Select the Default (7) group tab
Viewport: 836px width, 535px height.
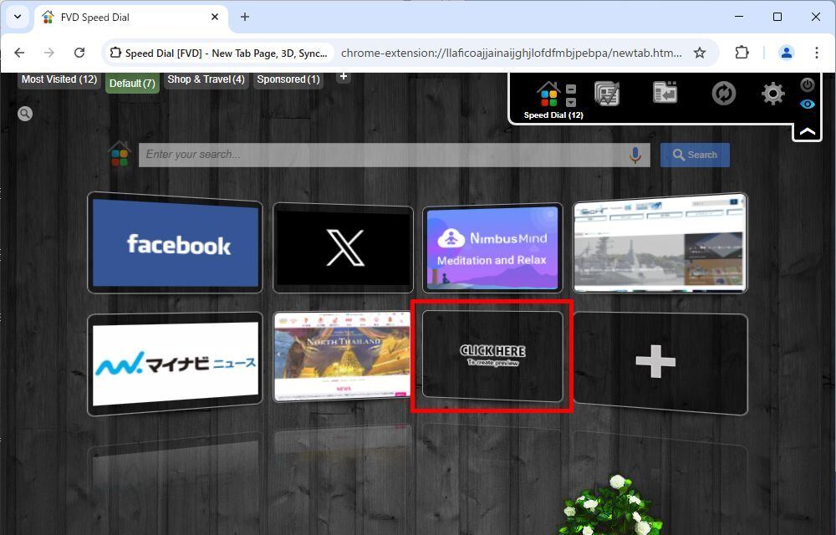tap(132, 84)
